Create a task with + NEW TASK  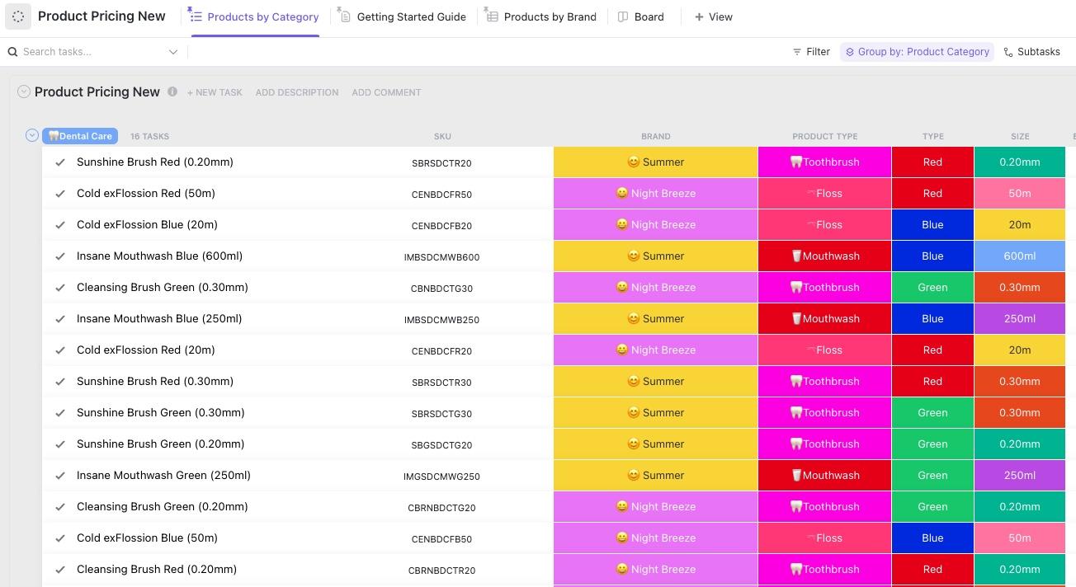point(215,92)
